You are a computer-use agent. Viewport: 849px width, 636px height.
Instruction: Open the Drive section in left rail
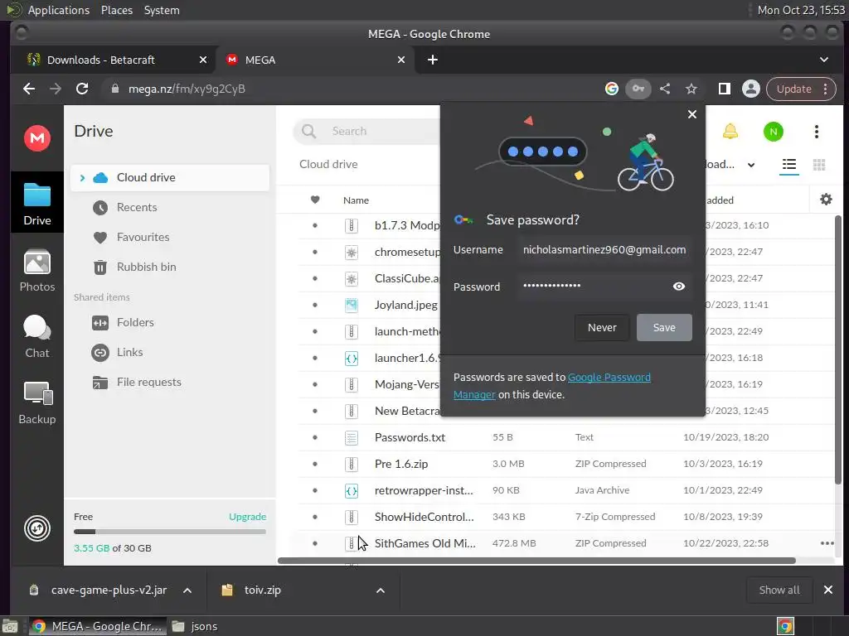tap(37, 204)
